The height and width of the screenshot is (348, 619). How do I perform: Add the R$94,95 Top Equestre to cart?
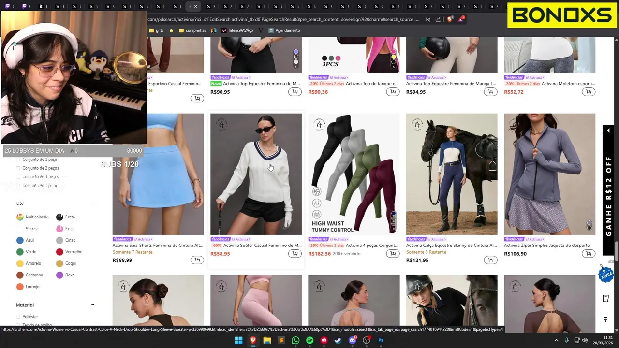[490, 92]
